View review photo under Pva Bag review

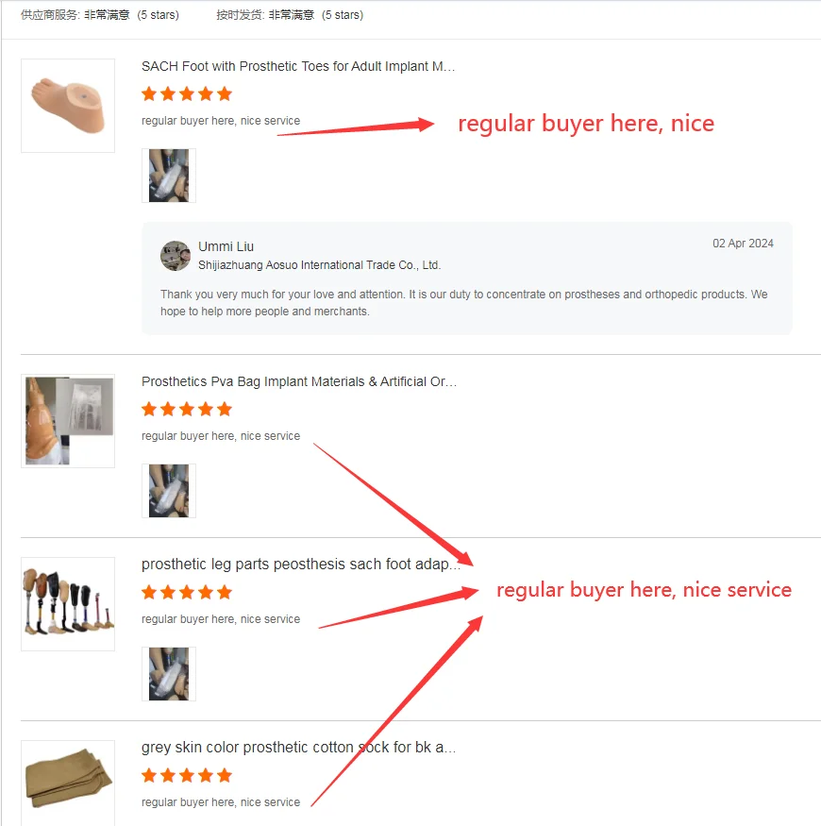[x=169, y=491]
